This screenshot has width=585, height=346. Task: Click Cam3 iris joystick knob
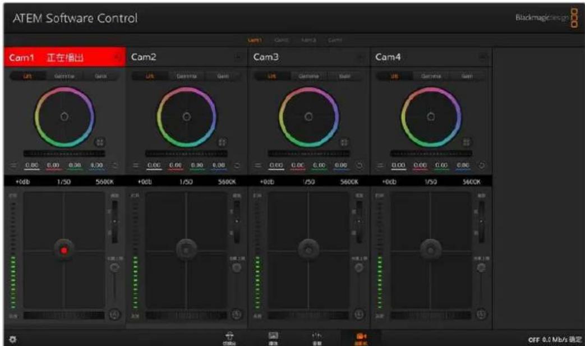tap(308, 250)
